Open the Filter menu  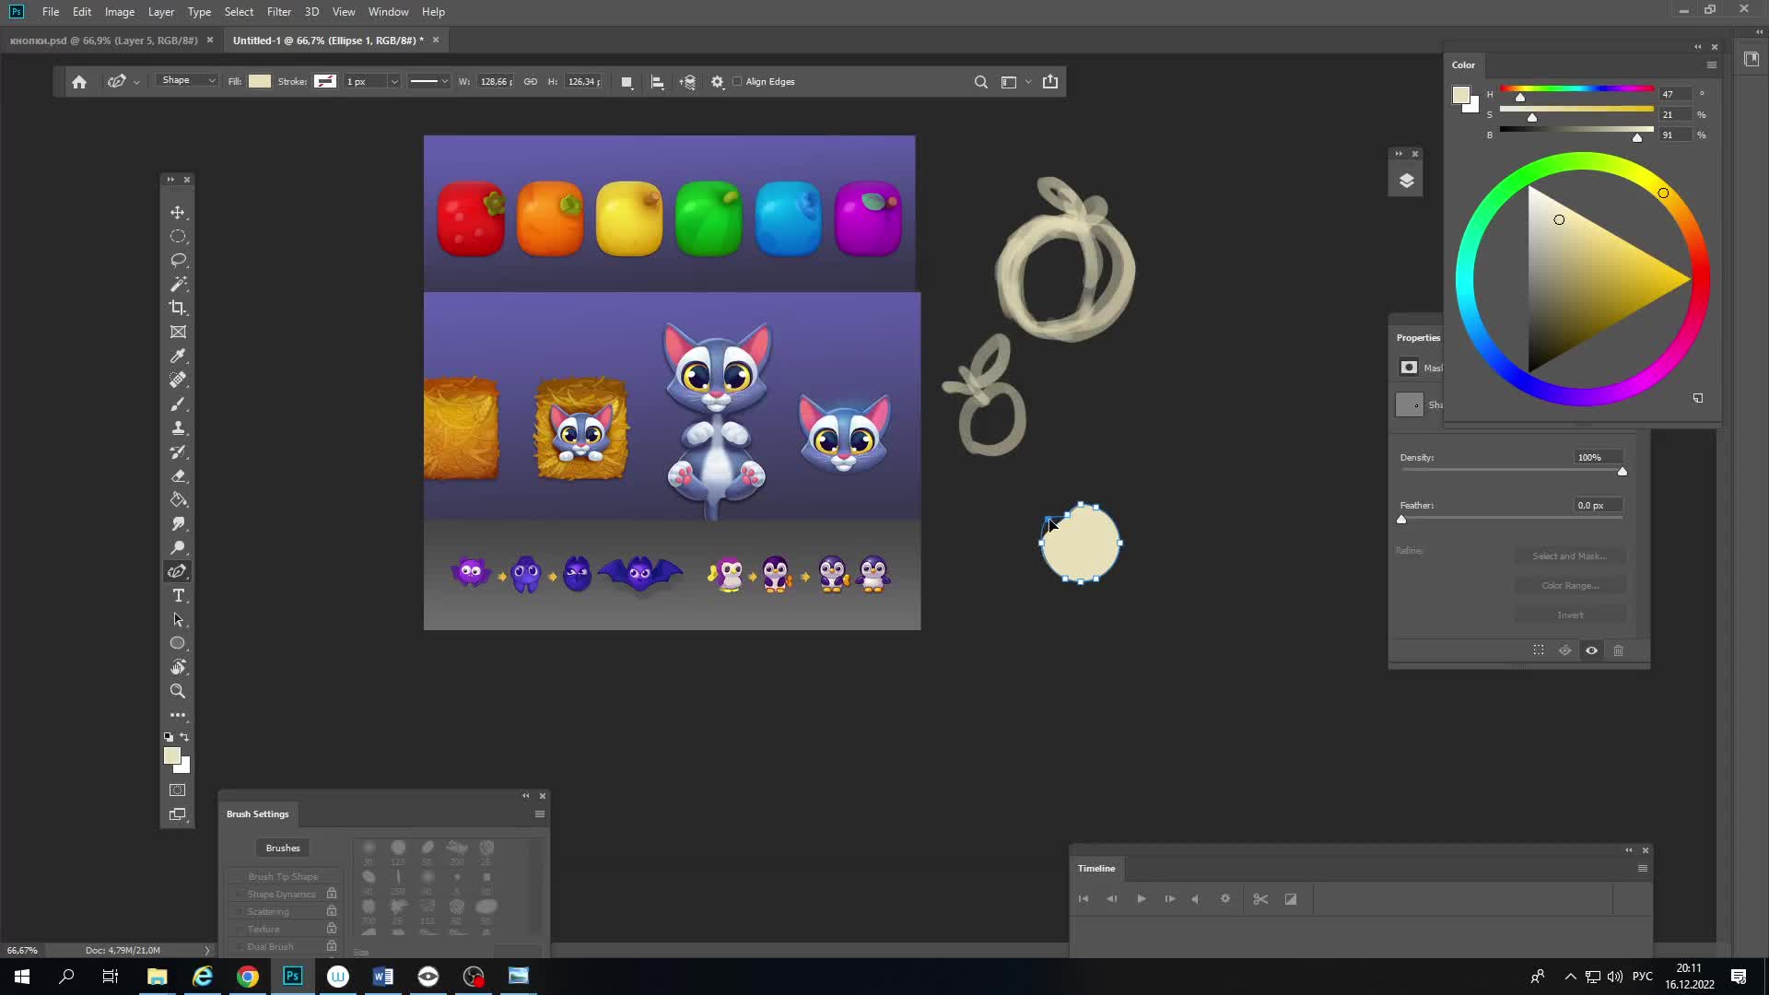(279, 12)
